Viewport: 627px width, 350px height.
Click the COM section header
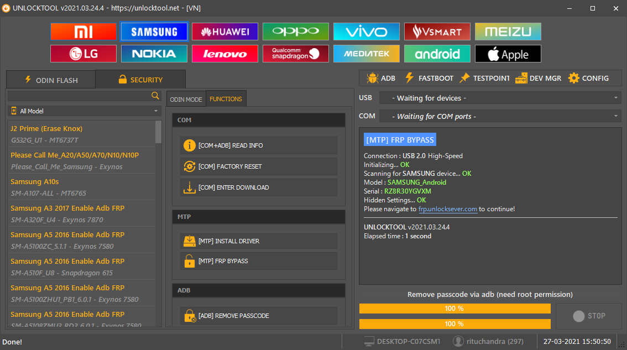point(259,120)
